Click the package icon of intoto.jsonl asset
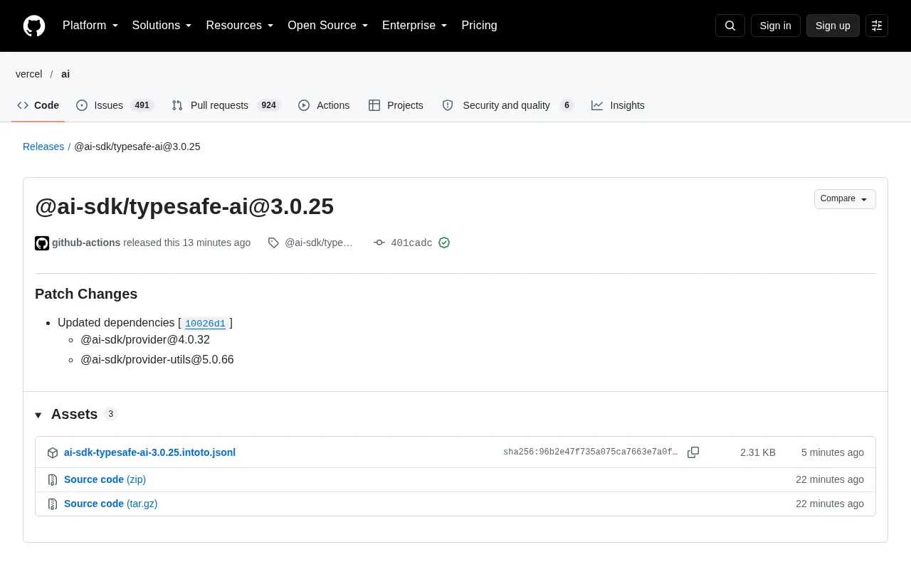Screen dimensions: 911x569 pos(53,453)
